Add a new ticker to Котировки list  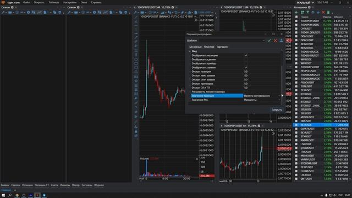pyautogui.click(x=296, y=12)
